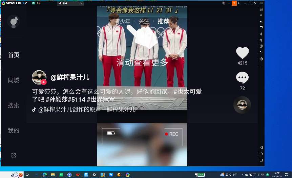Image resolution: width=292 pixels, height=178 pixels.
Task: Follow the creator with the red plus badge
Action: click(x=44, y=82)
